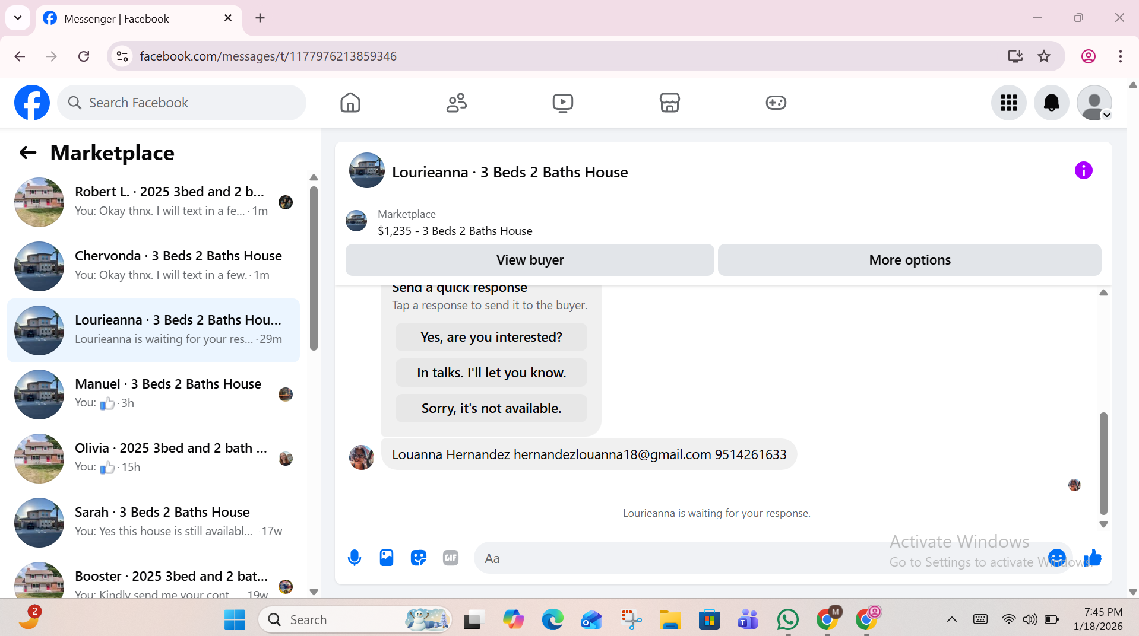This screenshot has height=636, width=1139.
Task: Focus the Aa message input field
Action: [760, 558]
